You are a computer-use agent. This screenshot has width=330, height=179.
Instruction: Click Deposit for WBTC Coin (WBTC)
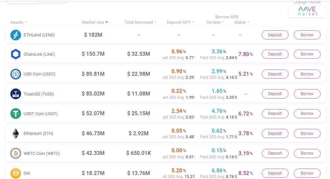[275, 153]
